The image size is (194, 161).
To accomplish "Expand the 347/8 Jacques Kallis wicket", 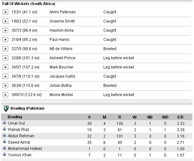I will coord(5,76).
